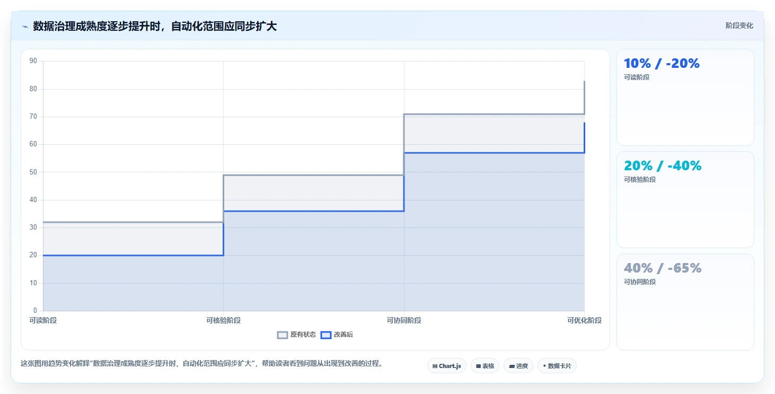Click the 可优化阶段 axis label

point(584,320)
